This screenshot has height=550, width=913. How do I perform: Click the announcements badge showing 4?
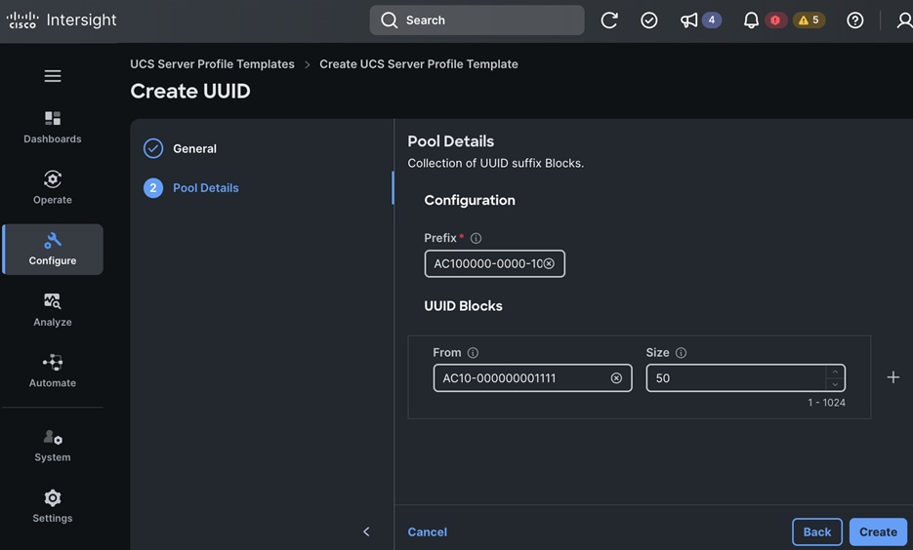point(712,20)
